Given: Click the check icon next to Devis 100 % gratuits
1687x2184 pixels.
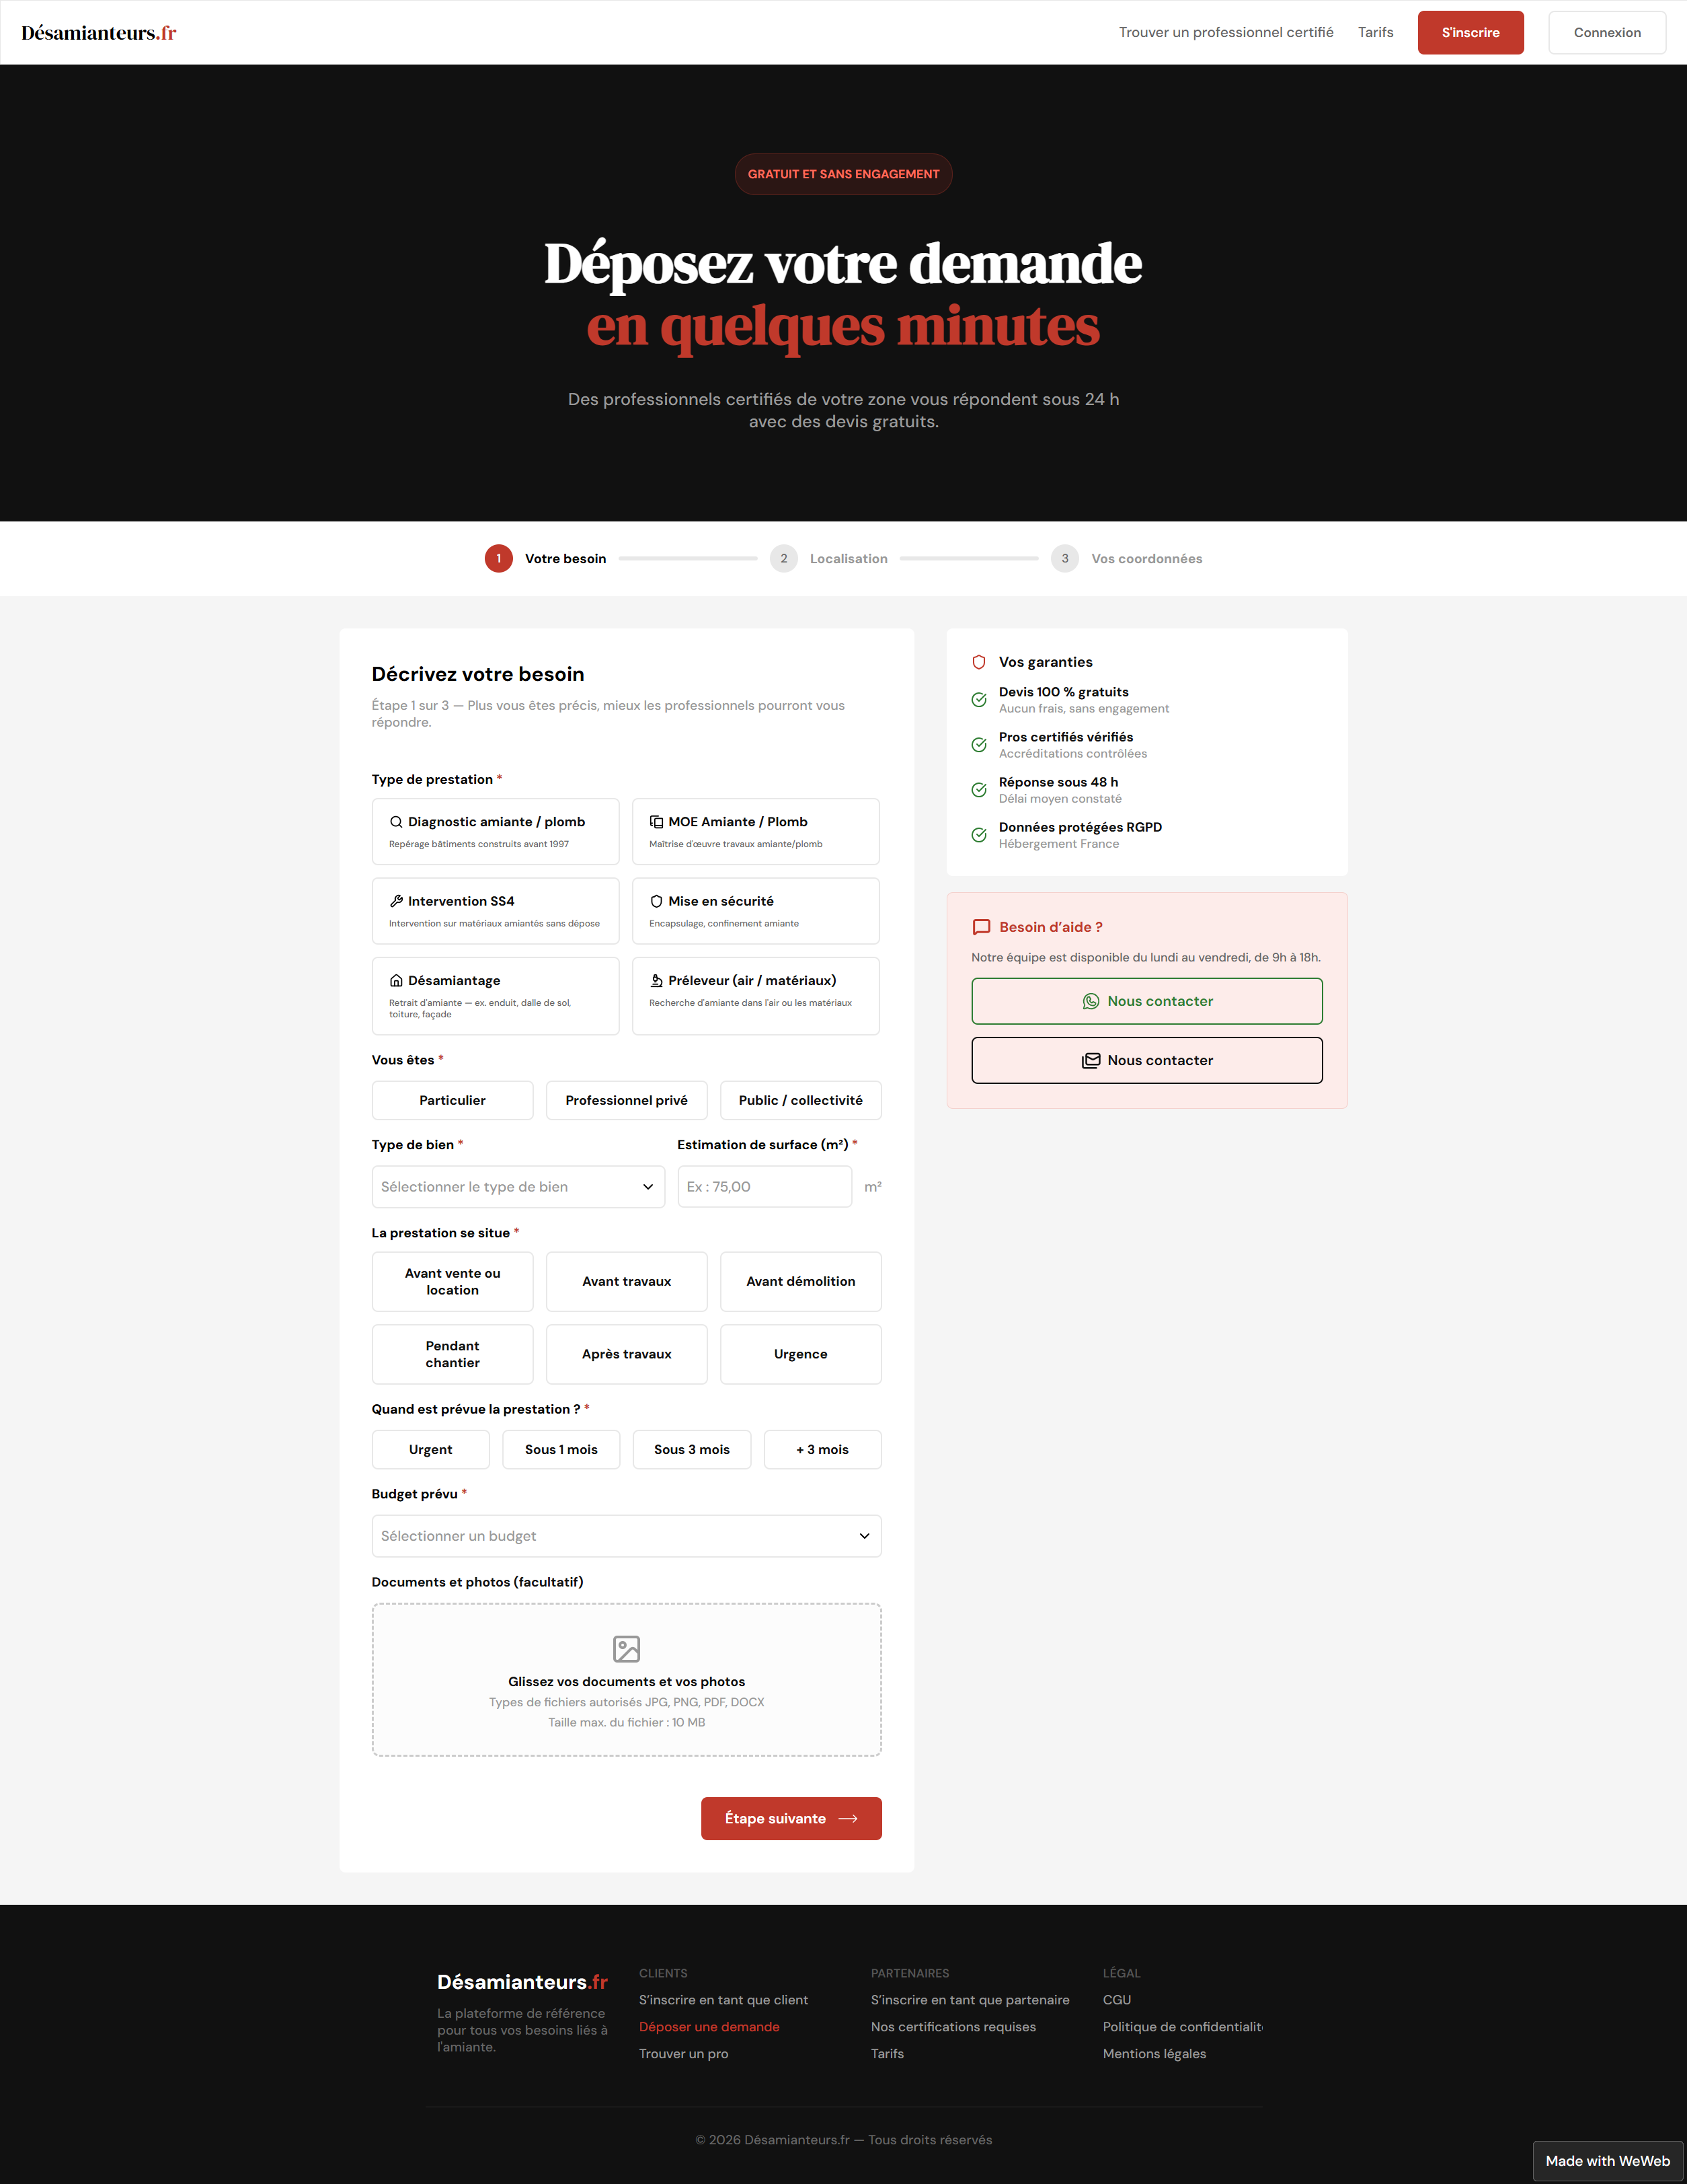Looking at the screenshot, I should tap(980, 700).
